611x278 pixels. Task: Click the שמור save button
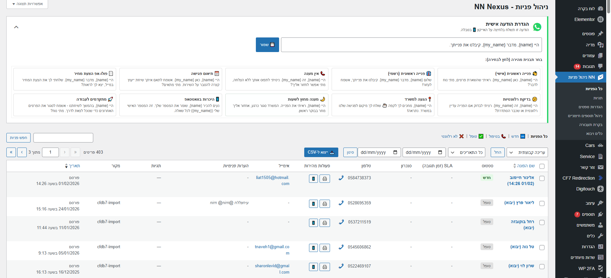pos(267,45)
